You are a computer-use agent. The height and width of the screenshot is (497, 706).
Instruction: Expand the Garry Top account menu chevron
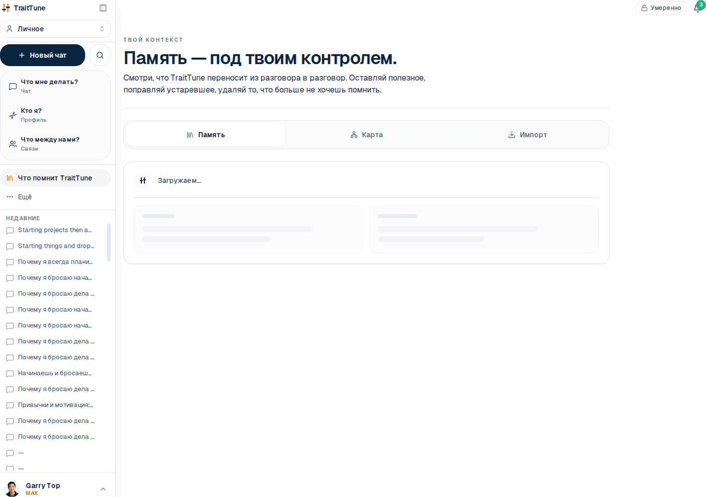(x=103, y=489)
